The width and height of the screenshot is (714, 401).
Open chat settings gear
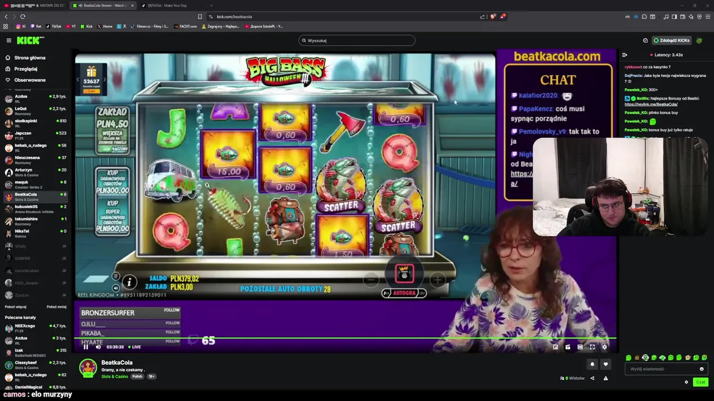pyautogui.click(x=686, y=382)
